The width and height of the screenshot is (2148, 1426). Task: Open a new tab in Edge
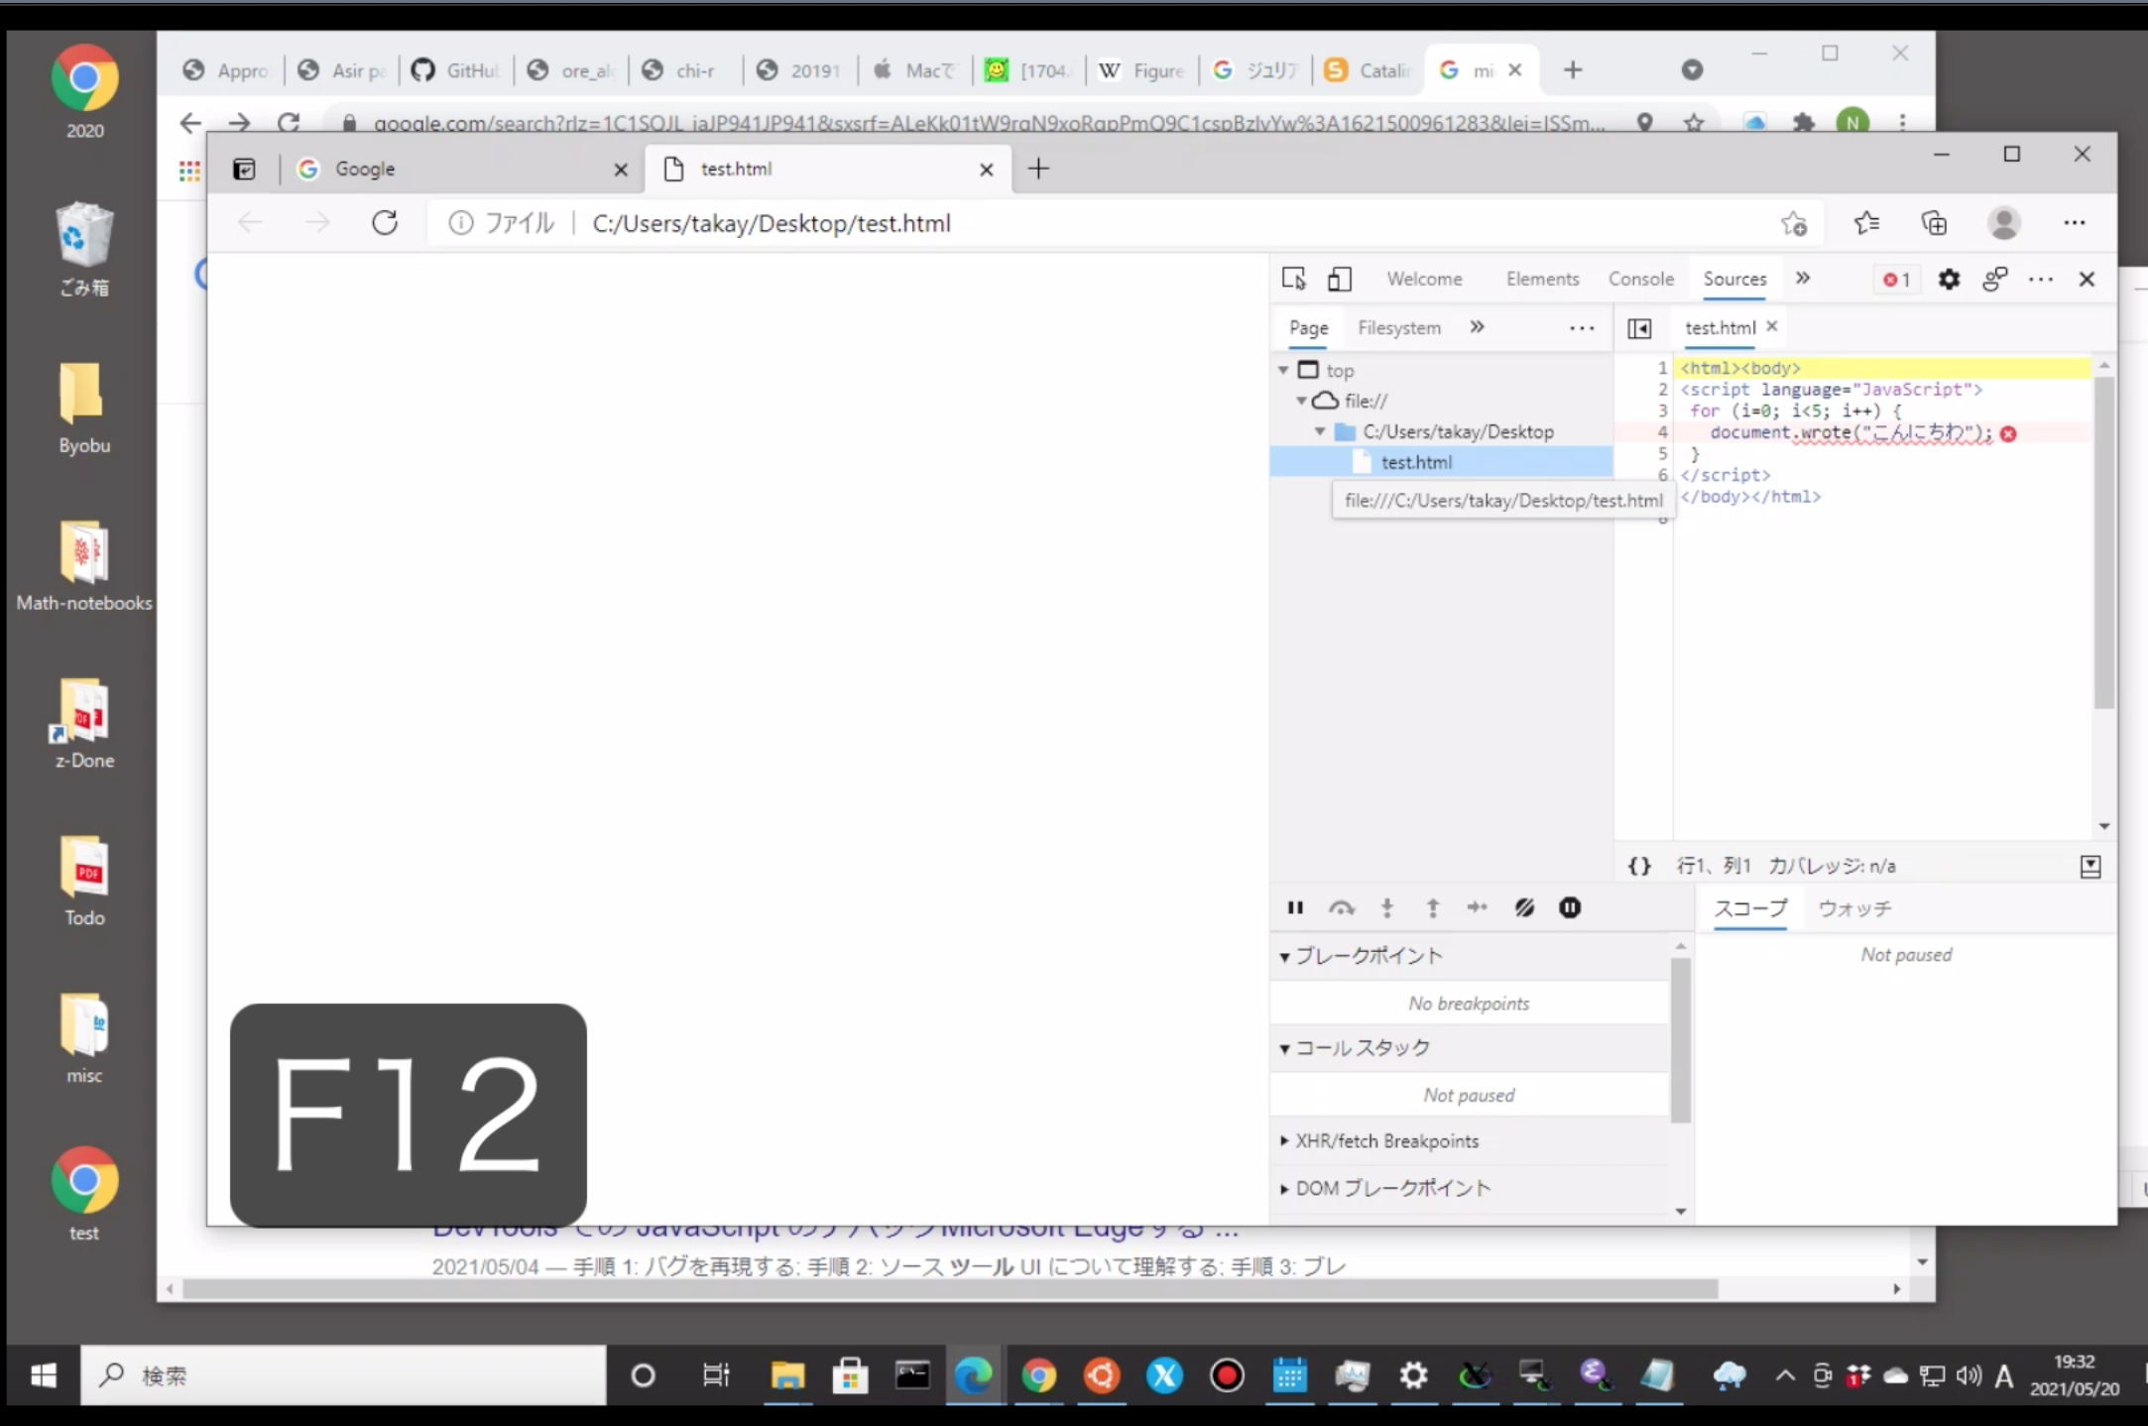point(1037,169)
